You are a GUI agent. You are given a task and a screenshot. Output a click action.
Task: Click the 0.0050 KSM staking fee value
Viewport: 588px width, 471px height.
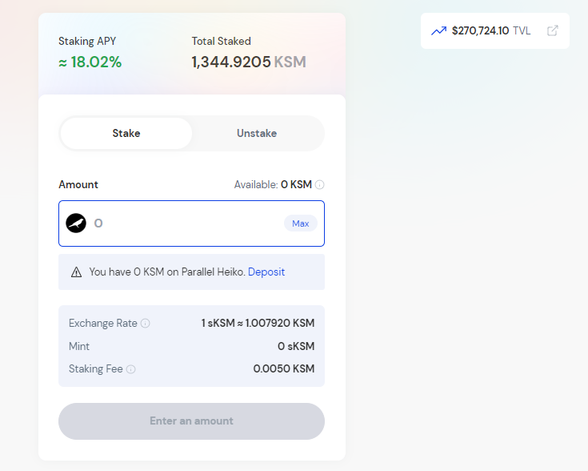(284, 368)
